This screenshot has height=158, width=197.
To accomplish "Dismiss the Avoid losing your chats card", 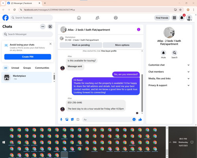I will [x=50, y=44].
